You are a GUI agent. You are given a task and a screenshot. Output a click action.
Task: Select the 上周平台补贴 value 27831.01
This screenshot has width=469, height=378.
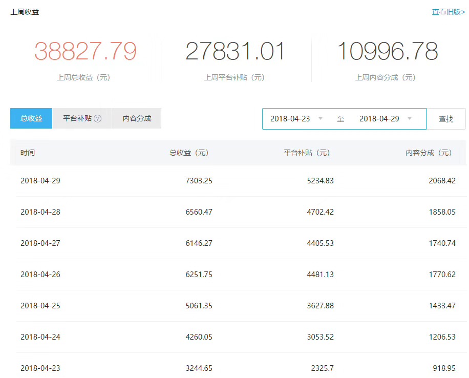click(x=235, y=50)
